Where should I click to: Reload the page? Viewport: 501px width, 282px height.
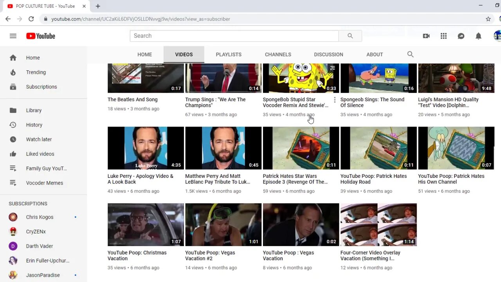[31, 19]
